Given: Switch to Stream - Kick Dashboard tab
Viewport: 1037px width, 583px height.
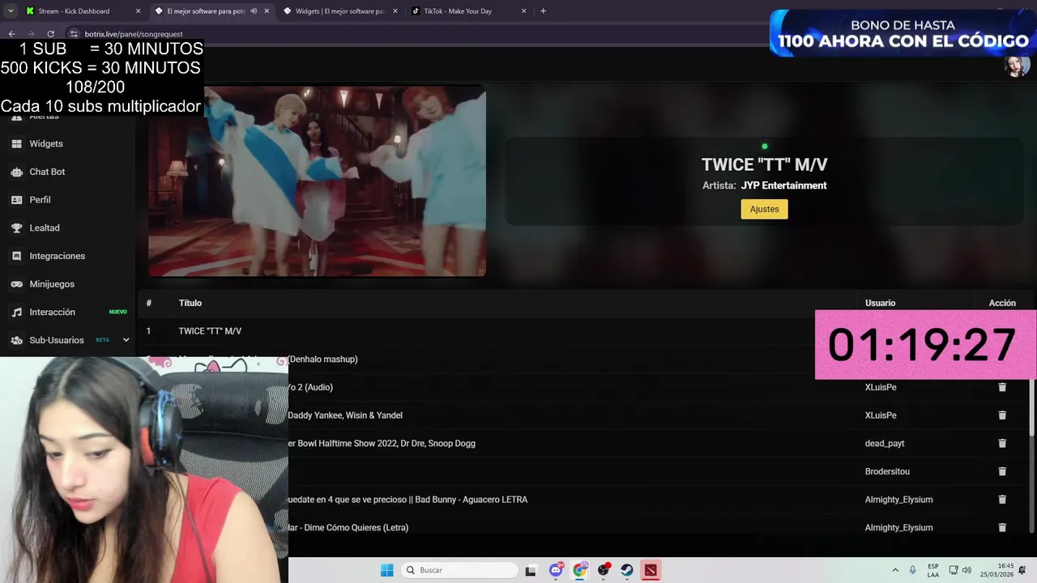Looking at the screenshot, I should click(74, 11).
